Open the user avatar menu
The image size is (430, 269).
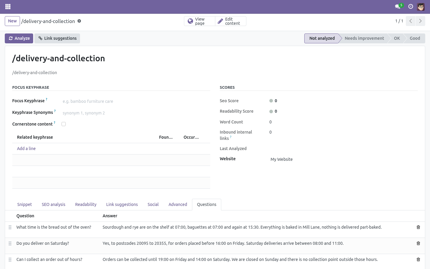click(x=421, y=7)
